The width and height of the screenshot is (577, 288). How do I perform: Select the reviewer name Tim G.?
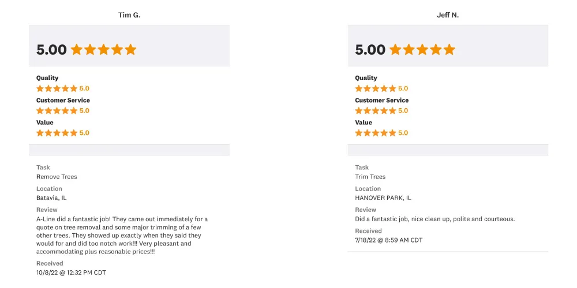[x=129, y=15]
